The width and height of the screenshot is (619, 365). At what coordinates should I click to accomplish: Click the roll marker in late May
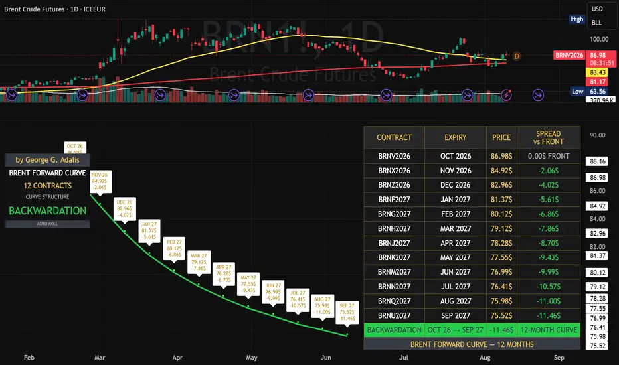308,95
